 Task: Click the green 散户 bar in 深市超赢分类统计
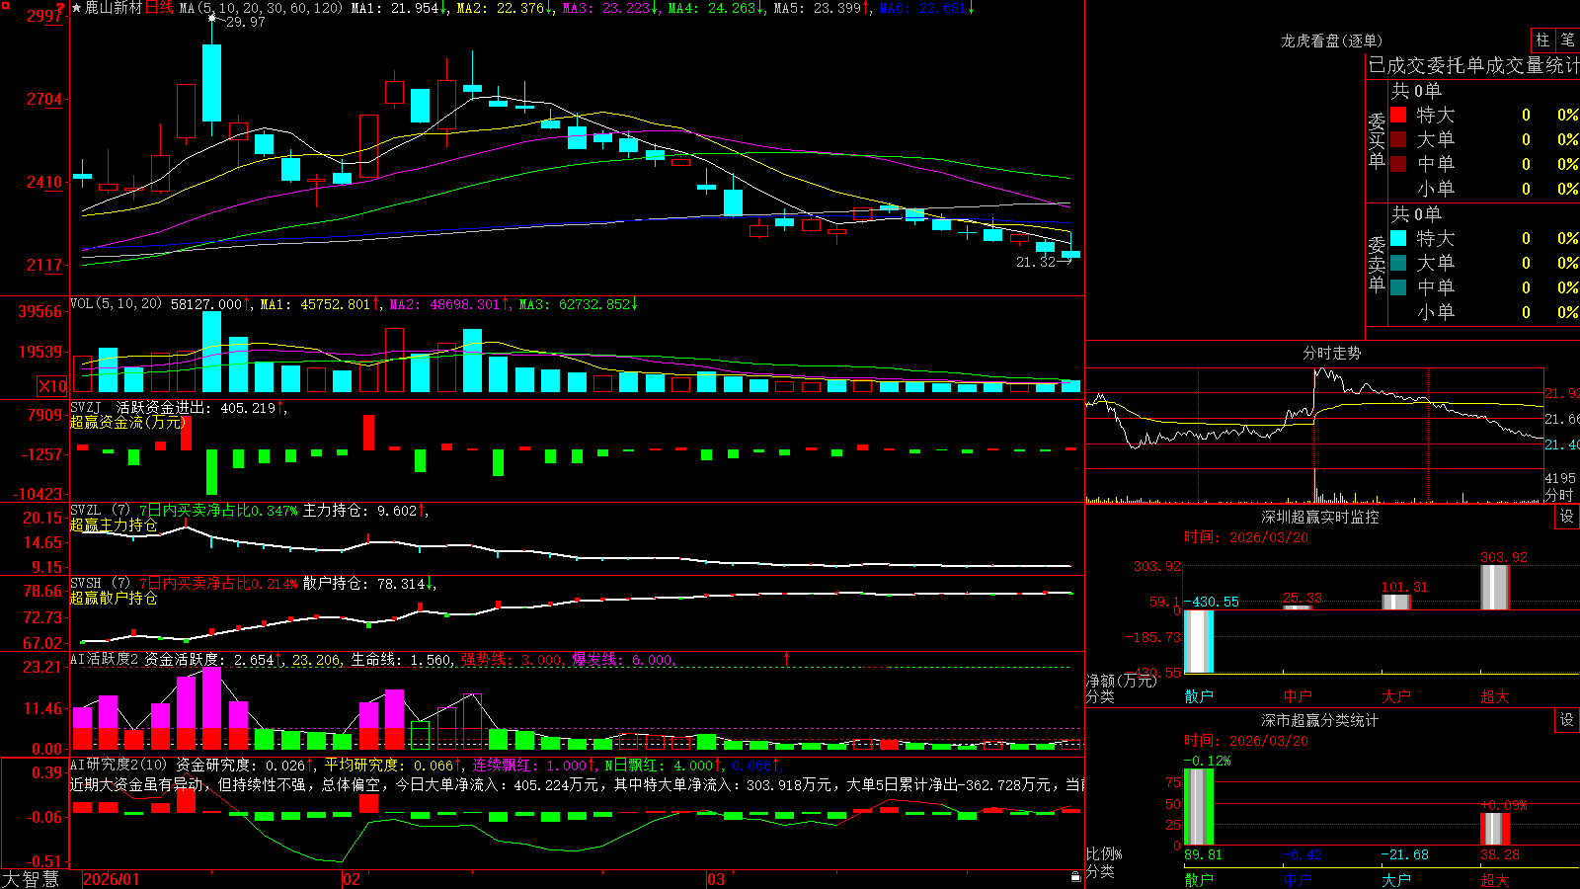pyautogui.click(x=1198, y=806)
